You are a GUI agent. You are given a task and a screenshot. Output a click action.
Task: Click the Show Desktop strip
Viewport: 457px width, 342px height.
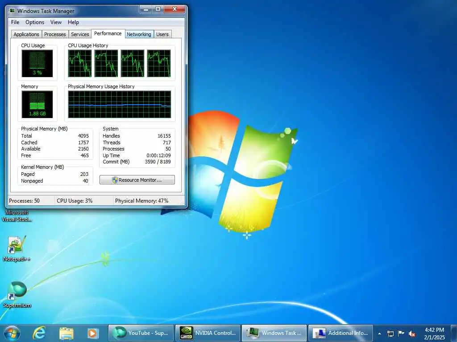[x=454, y=333]
